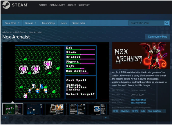Select the fourth inventory list thumbnail

click(x=77, y=109)
